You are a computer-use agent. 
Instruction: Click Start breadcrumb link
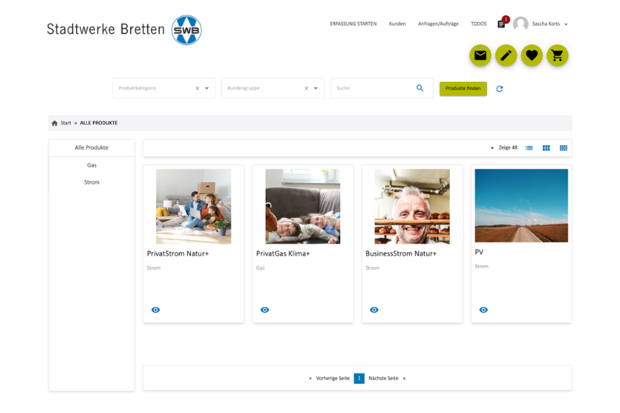point(65,123)
